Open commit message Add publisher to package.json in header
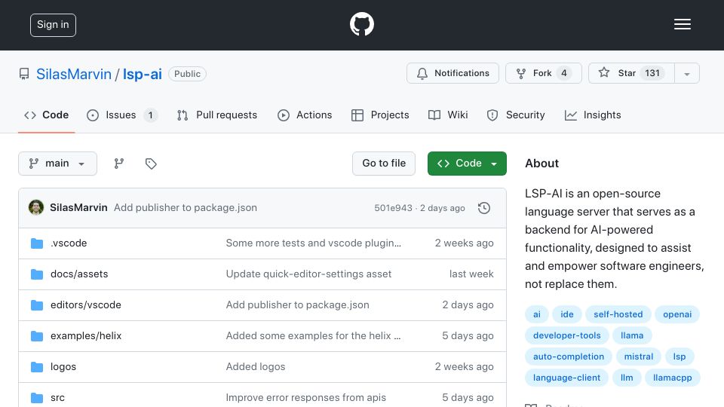The width and height of the screenshot is (724, 407). tap(186, 208)
